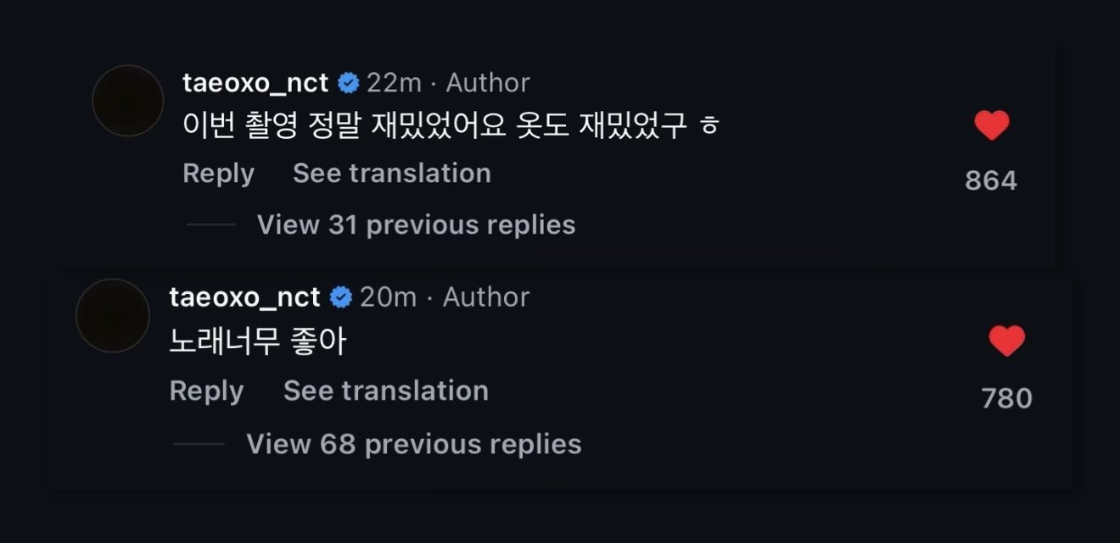Toggle heart on the 780-like comment
This screenshot has height=543, width=1120.
1007,341
